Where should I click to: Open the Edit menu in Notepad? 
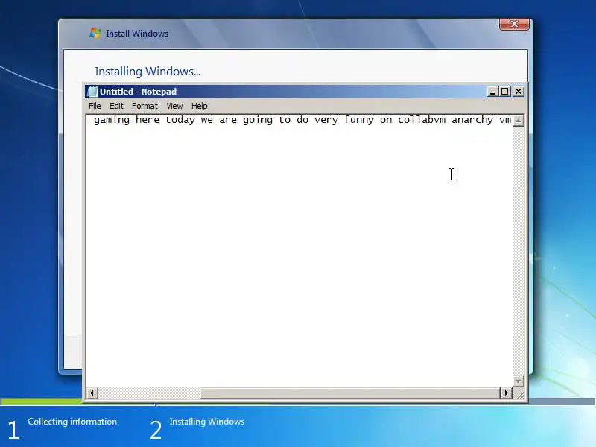pyautogui.click(x=116, y=106)
